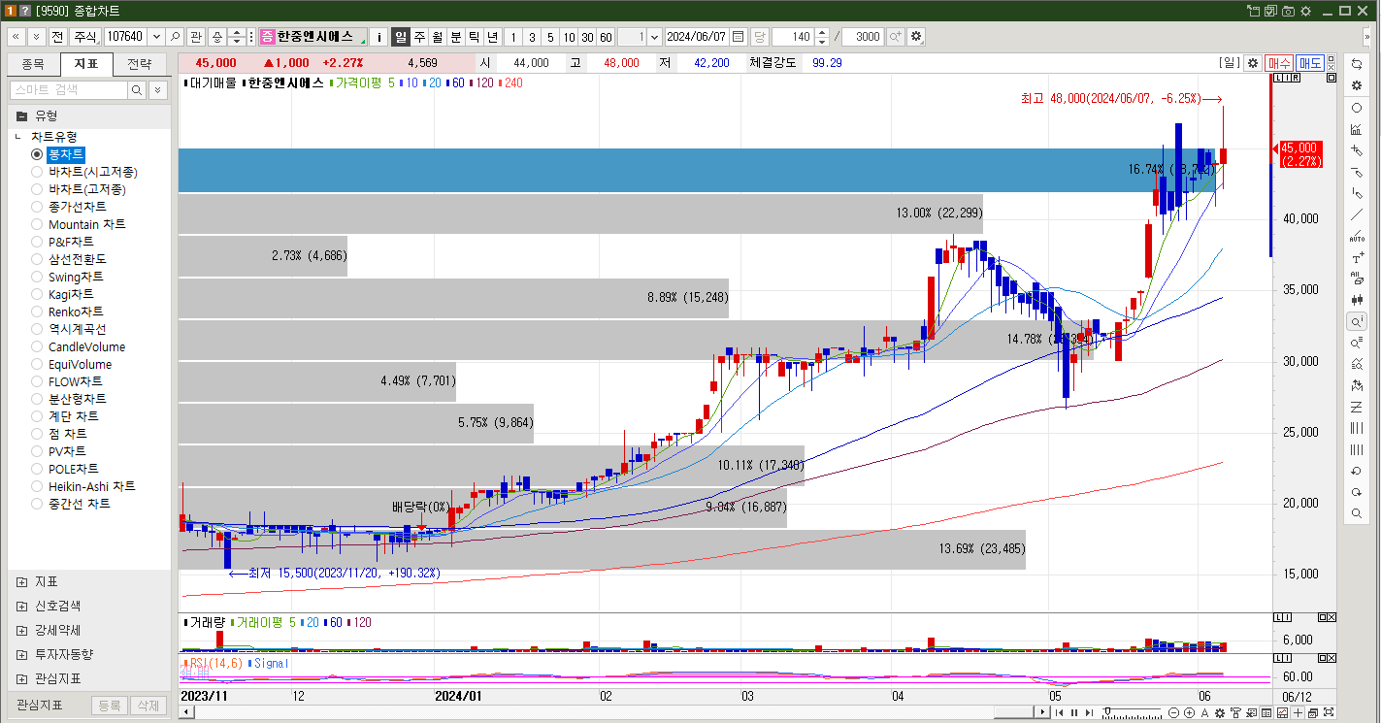
Task: Click the blue 매도 sell button
Action: click(x=1310, y=63)
